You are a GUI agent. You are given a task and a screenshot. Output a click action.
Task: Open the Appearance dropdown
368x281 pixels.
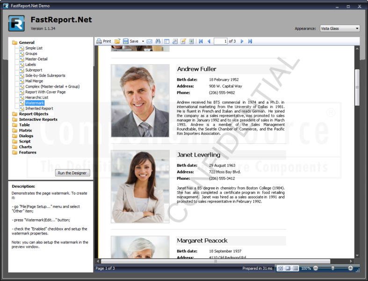[339, 29]
